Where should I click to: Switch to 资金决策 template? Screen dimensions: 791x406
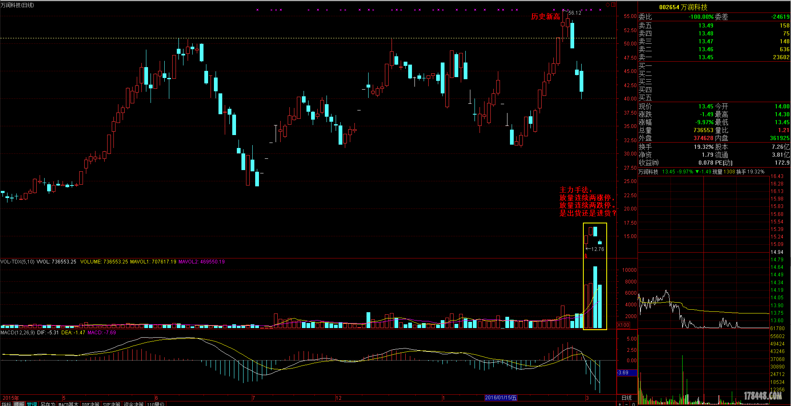(x=133, y=404)
